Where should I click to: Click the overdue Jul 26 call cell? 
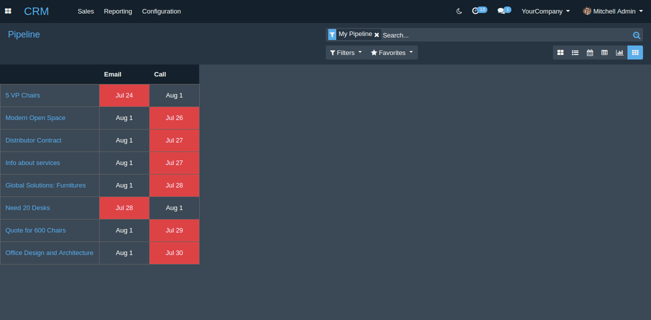pyautogui.click(x=174, y=117)
